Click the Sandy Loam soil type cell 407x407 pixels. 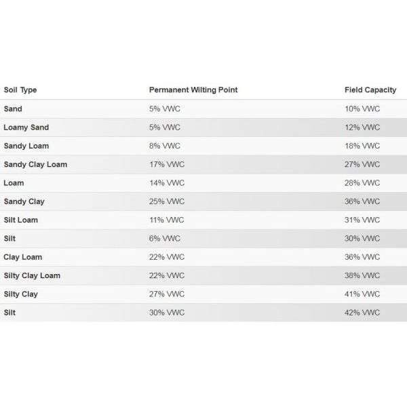coord(26,146)
